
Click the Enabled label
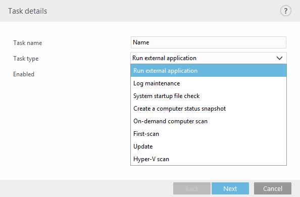point(24,74)
